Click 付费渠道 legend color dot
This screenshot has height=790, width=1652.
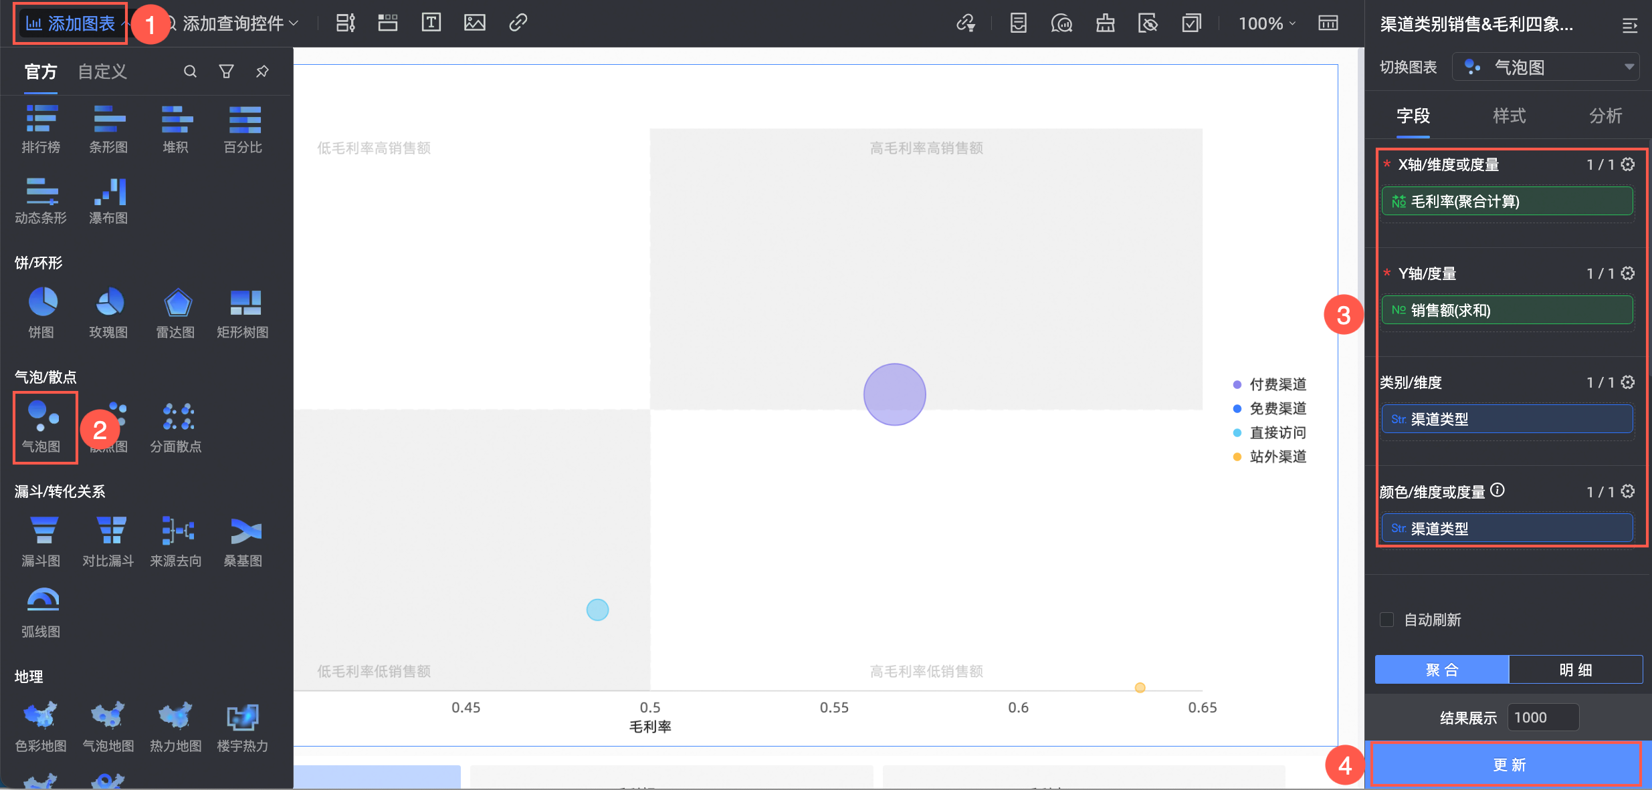(1237, 384)
